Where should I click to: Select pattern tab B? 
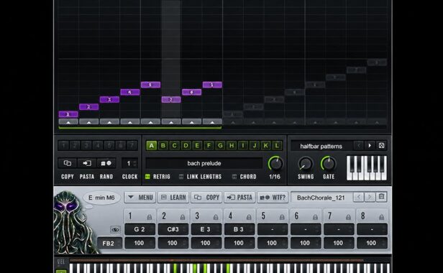pyautogui.click(x=163, y=145)
